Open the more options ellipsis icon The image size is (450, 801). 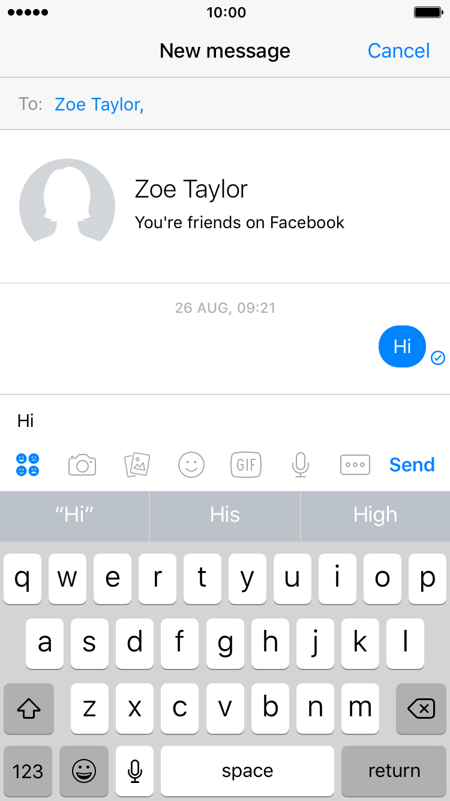[355, 465]
